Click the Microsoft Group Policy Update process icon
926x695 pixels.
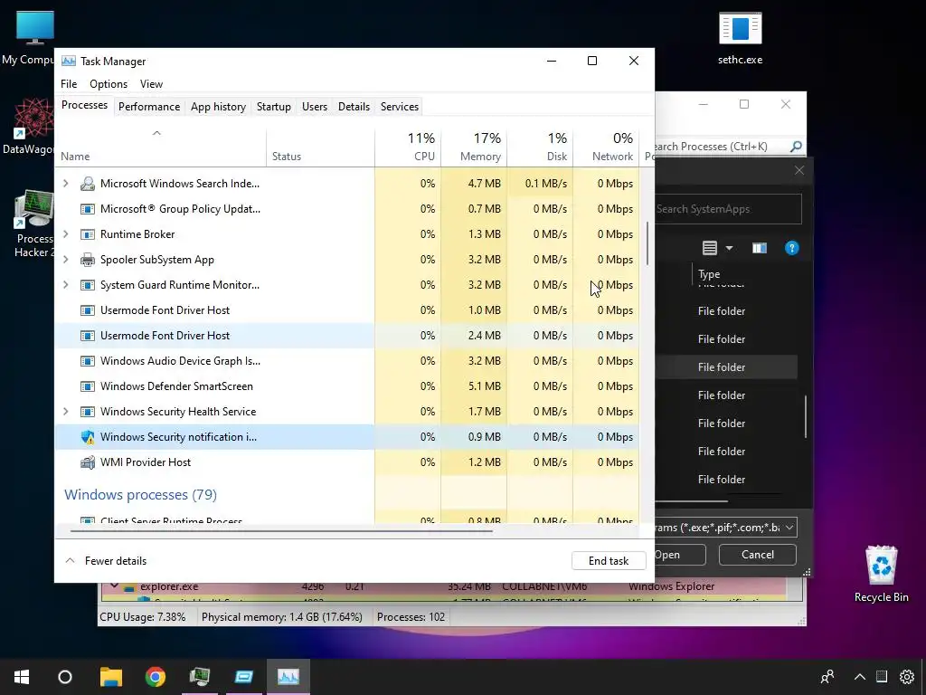tap(88, 209)
